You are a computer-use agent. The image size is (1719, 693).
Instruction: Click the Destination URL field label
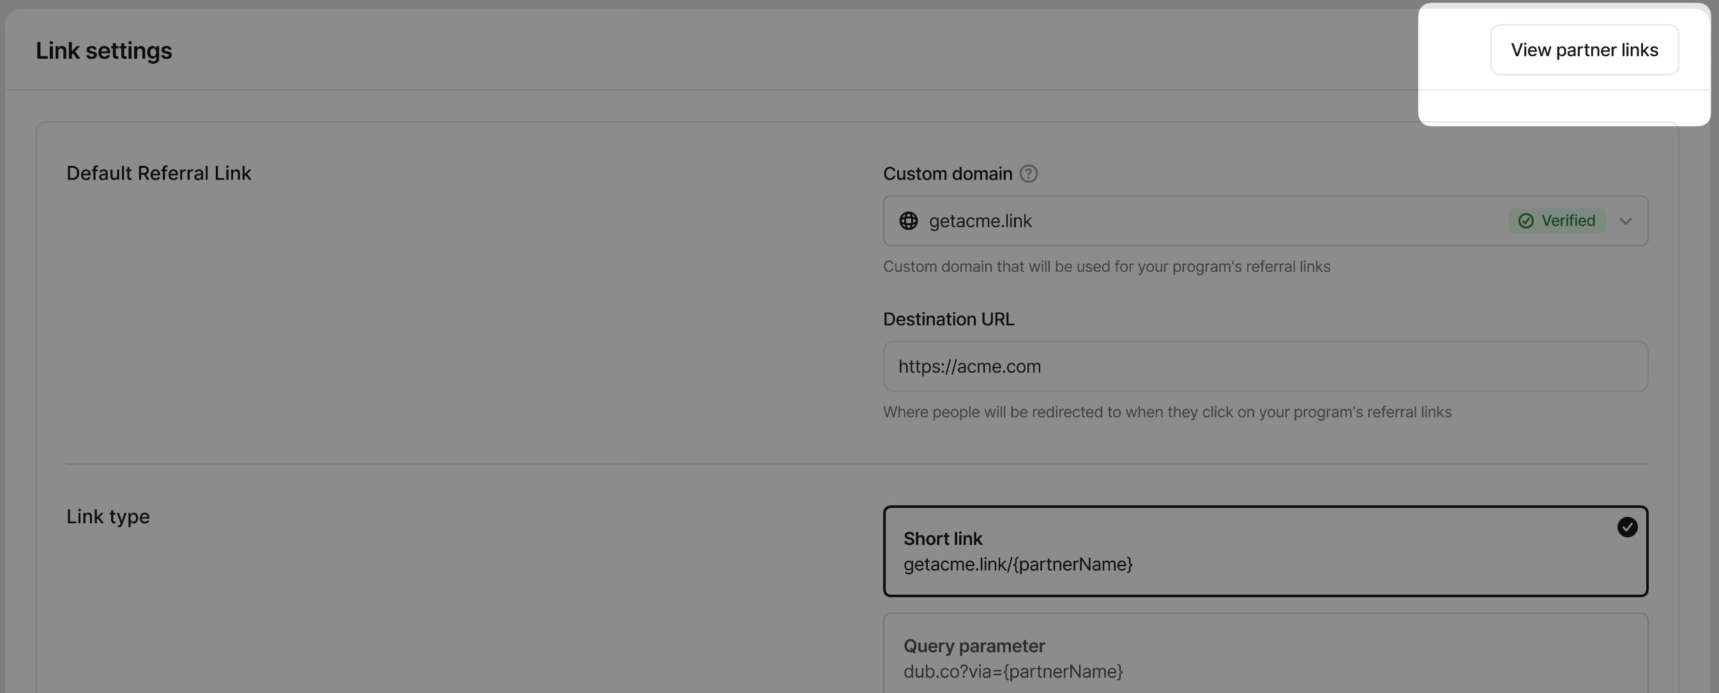[x=948, y=319]
